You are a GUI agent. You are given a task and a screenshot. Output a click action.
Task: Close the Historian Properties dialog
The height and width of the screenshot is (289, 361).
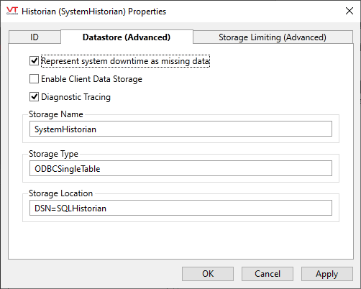pos(349,11)
